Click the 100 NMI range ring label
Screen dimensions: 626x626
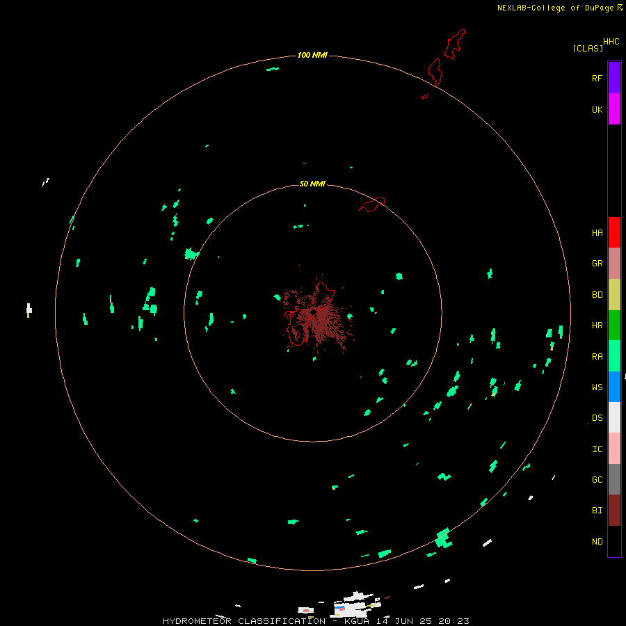[312, 55]
